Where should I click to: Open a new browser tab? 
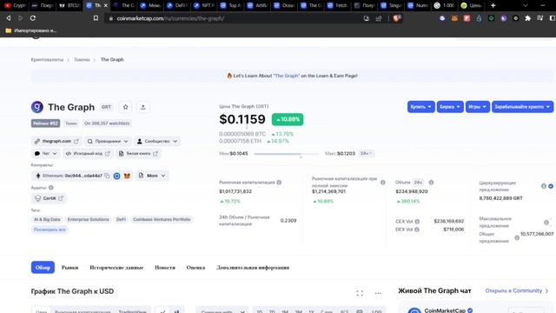(x=493, y=5)
